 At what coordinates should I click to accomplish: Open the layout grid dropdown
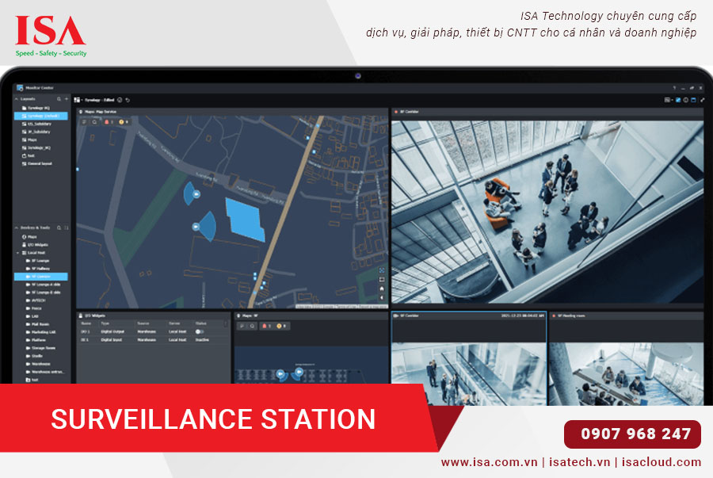click(x=78, y=100)
